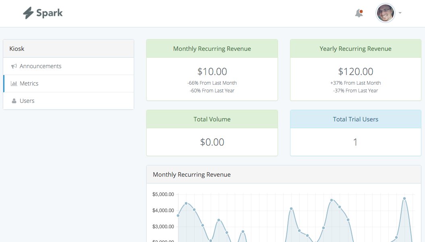This screenshot has height=242, width=425.
Task: Collapse the notifications panel via bell
Action: tap(358, 13)
